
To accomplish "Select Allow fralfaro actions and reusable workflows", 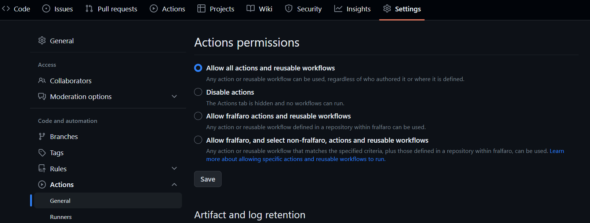I will [x=198, y=116].
